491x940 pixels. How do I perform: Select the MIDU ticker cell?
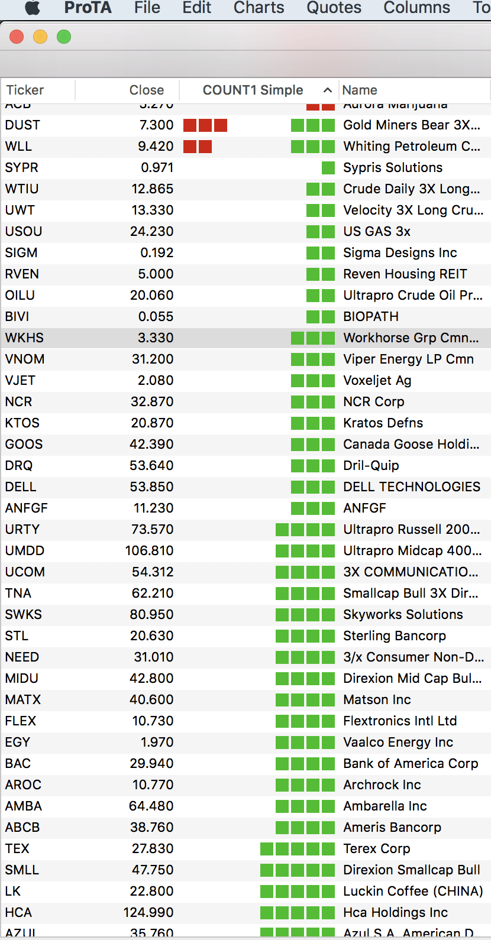point(22,679)
